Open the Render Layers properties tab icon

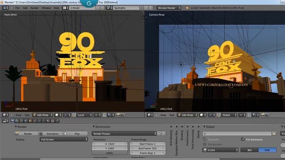tap(17, 121)
